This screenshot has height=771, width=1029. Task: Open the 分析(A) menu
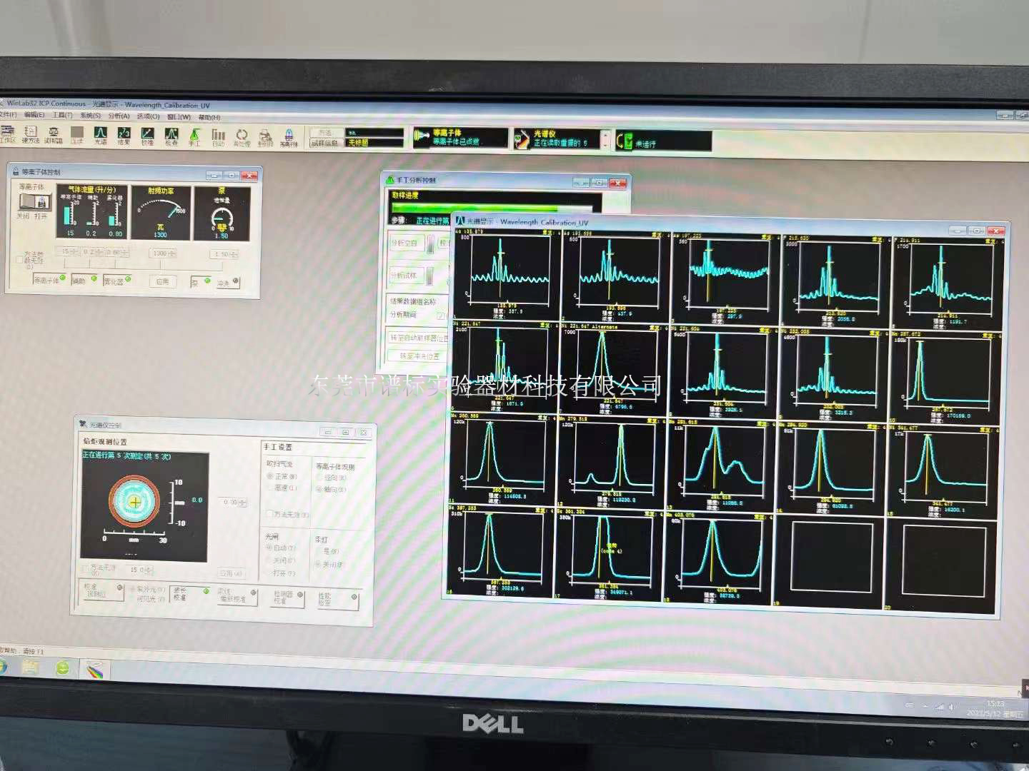tap(119, 116)
